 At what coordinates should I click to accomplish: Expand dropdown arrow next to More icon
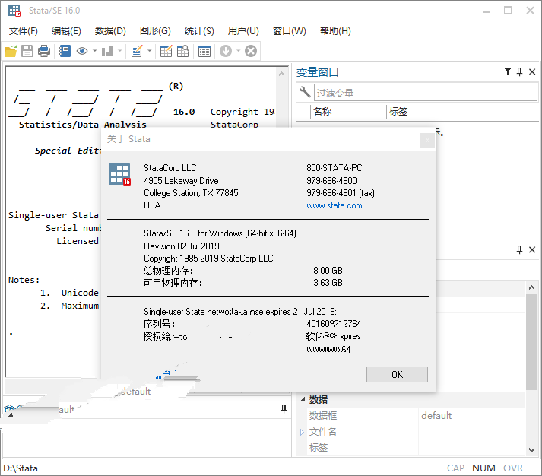238,51
